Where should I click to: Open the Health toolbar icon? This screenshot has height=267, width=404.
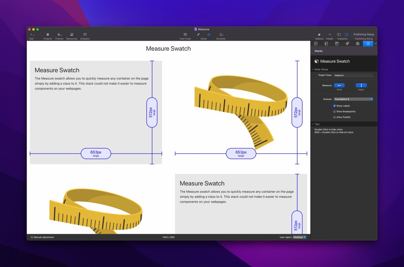[330, 35]
